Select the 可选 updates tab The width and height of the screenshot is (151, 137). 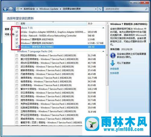(9, 34)
